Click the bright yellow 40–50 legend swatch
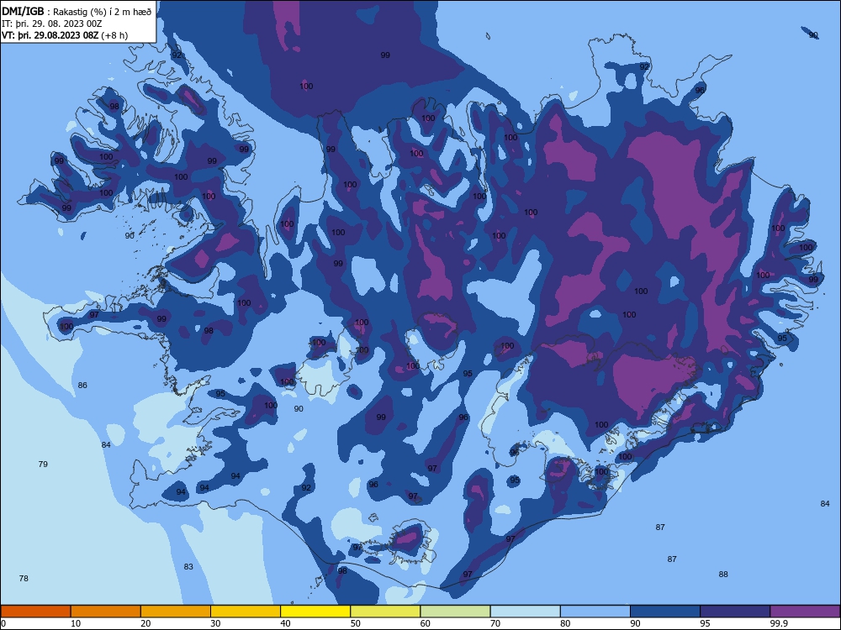Image resolution: width=841 pixels, height=630 pixels. tap(315, 612)
